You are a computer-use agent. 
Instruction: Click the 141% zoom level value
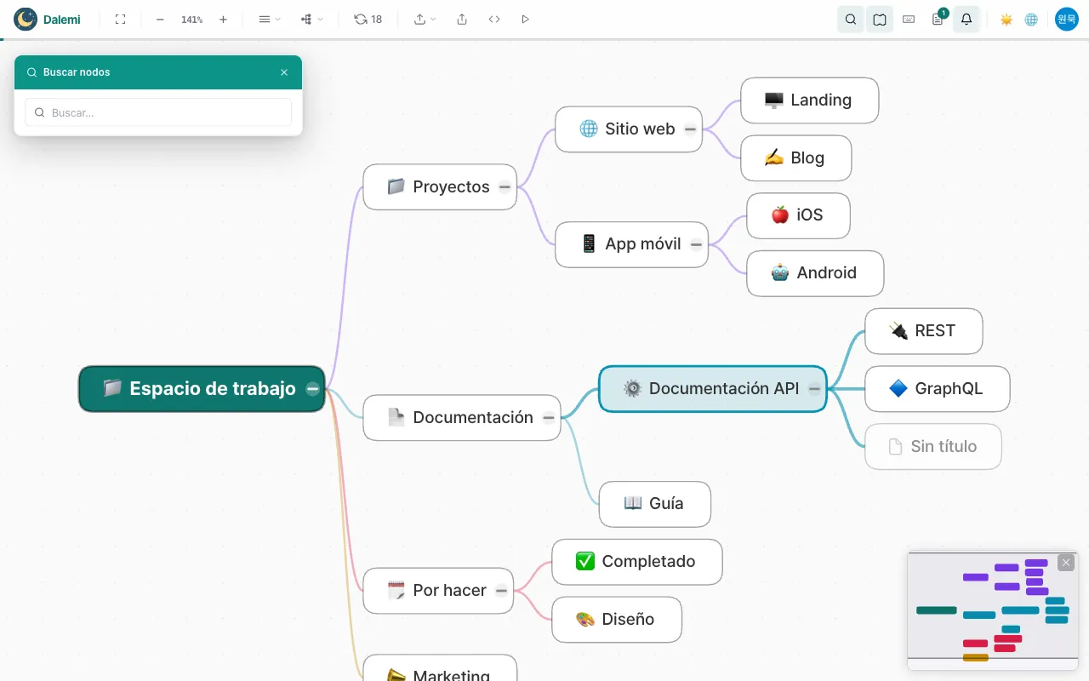coord(192,20)
